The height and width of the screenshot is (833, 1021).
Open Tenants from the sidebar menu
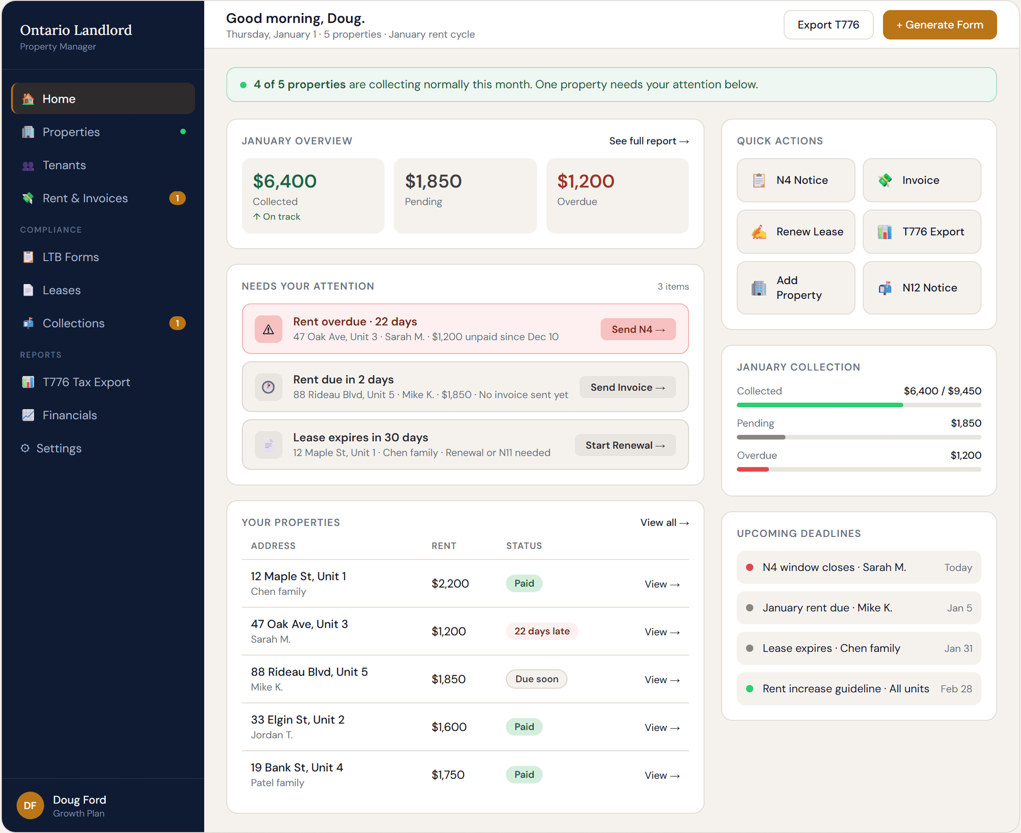tap(64, 165)
